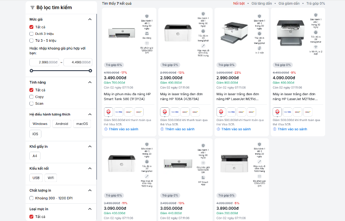Enable the Copy feature checkbox
The image size is (345, 221).
pos(31,97)
